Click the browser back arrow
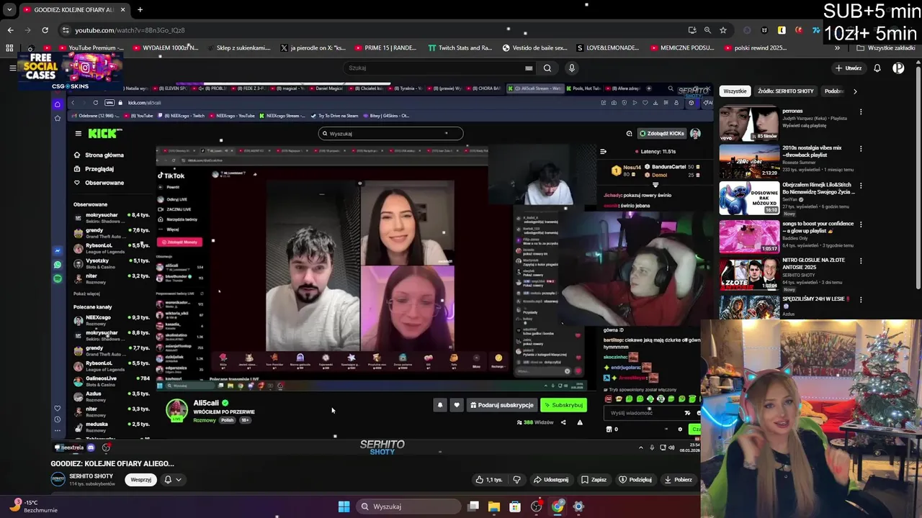The height and width of the screenshot is (518, 922). [10, 30]
